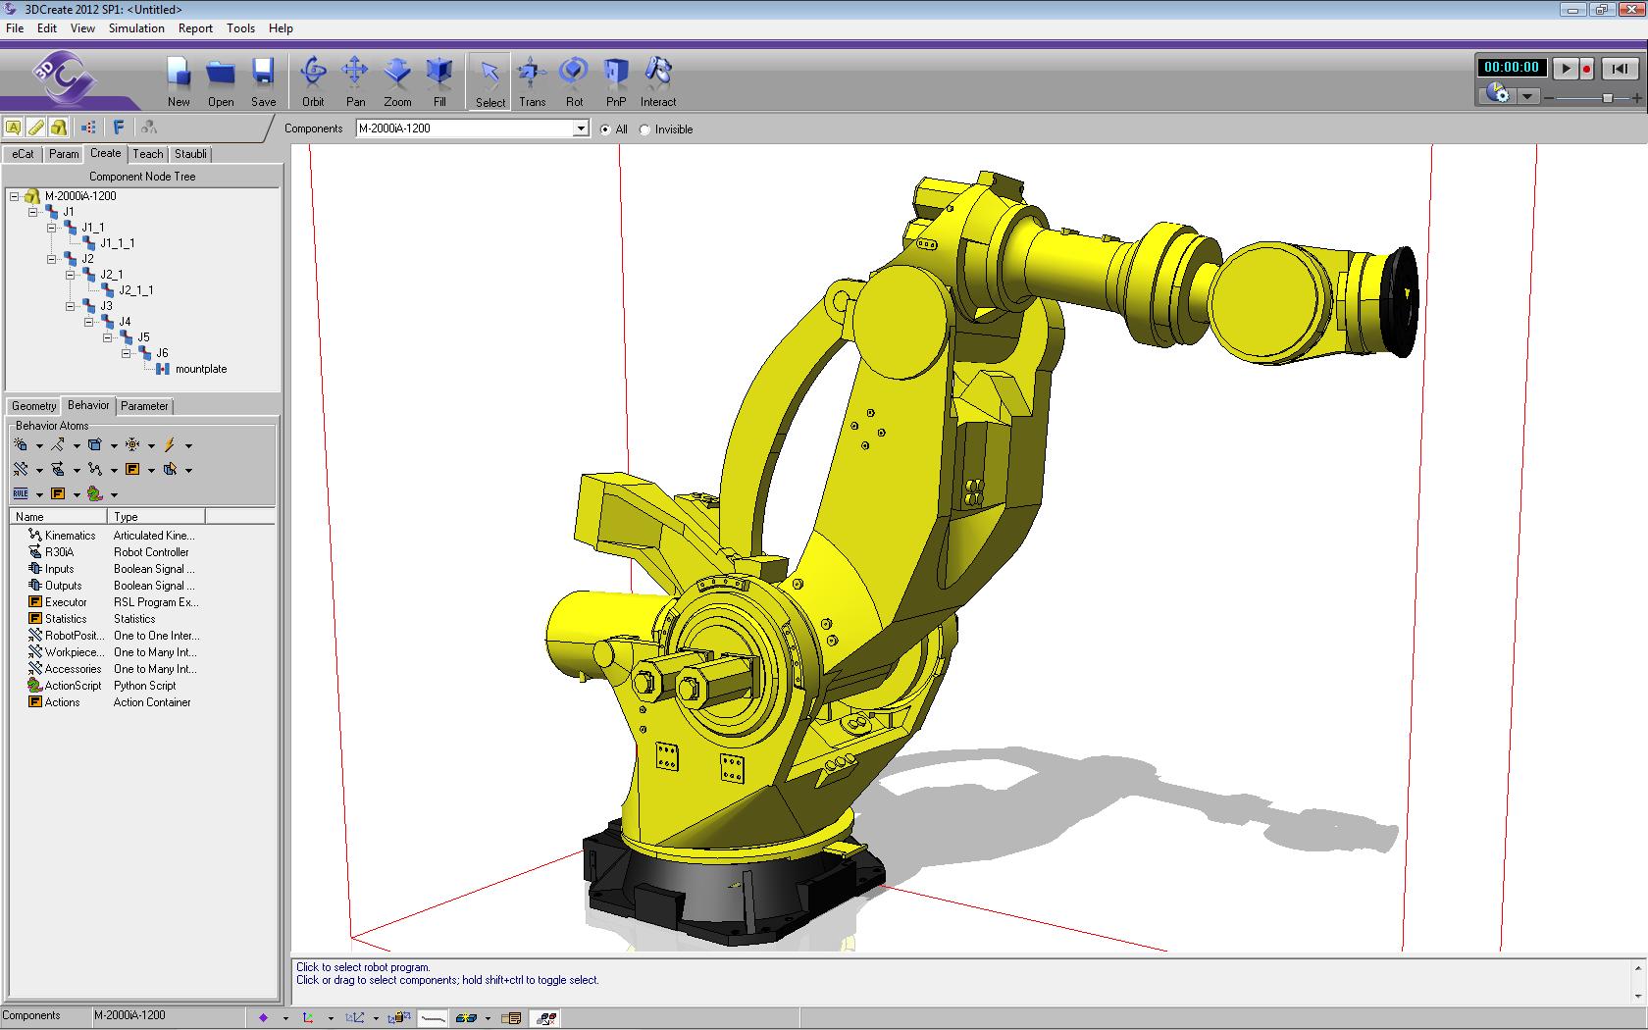Viewport: 1648px width, 1030px height.
Task: Open the Components dropdown list
Action: (x=580, y=129)
